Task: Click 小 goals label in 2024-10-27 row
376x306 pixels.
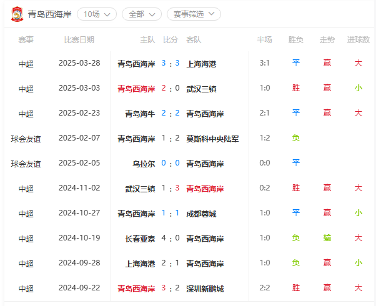Action: pos(359,213)
